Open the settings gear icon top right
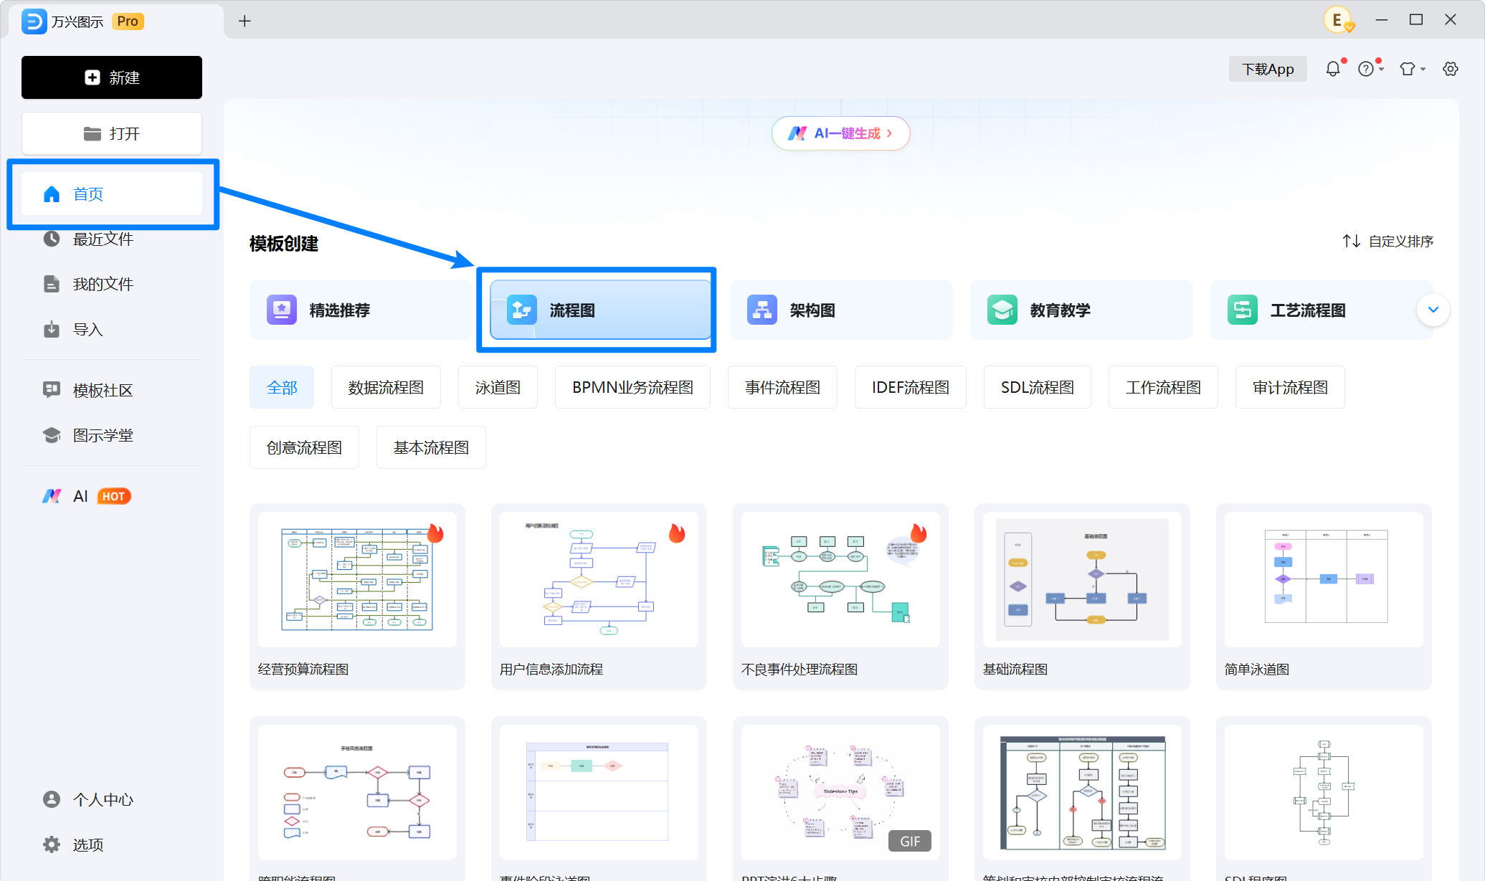 [x=1451, y=70]
